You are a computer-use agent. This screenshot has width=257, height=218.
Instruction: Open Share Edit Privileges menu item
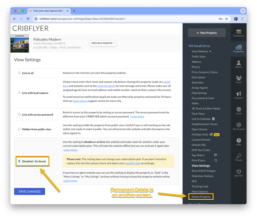tap(204, 171)
